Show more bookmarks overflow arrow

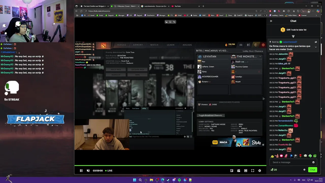(316, 15)
